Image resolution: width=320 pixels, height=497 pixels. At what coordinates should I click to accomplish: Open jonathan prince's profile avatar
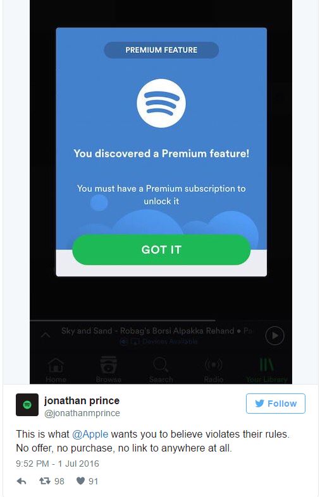point(27,405)
